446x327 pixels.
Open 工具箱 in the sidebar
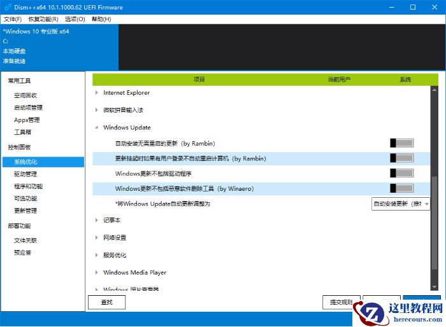(22, 132)
